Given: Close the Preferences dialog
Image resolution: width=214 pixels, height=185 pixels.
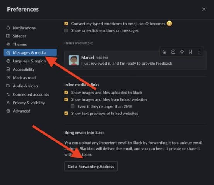Looking at the screenshot, I should pyautogui.click(x=204, y=9).
